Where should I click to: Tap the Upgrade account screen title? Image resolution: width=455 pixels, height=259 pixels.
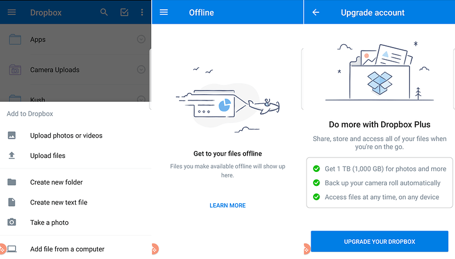[x=372, y=12]
